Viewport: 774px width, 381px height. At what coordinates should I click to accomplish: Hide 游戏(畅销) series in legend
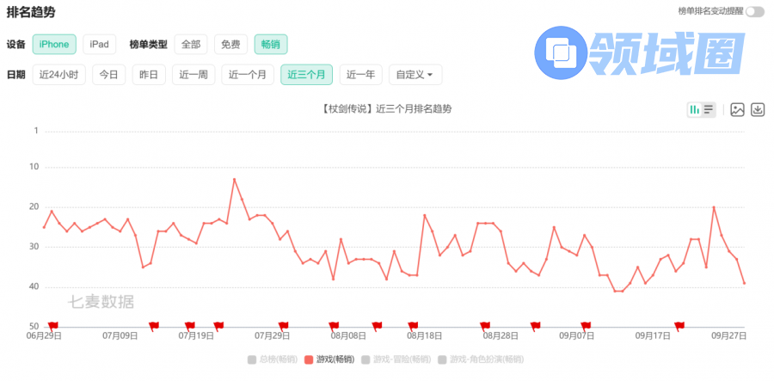click(x=329, y=359)
